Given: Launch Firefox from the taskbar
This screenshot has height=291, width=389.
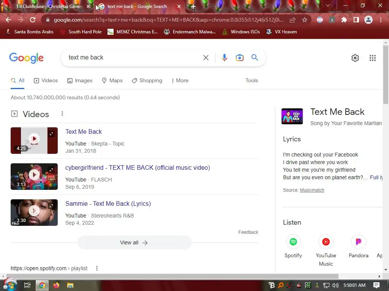Looking at the screenshot, I should tap(56, 285).
